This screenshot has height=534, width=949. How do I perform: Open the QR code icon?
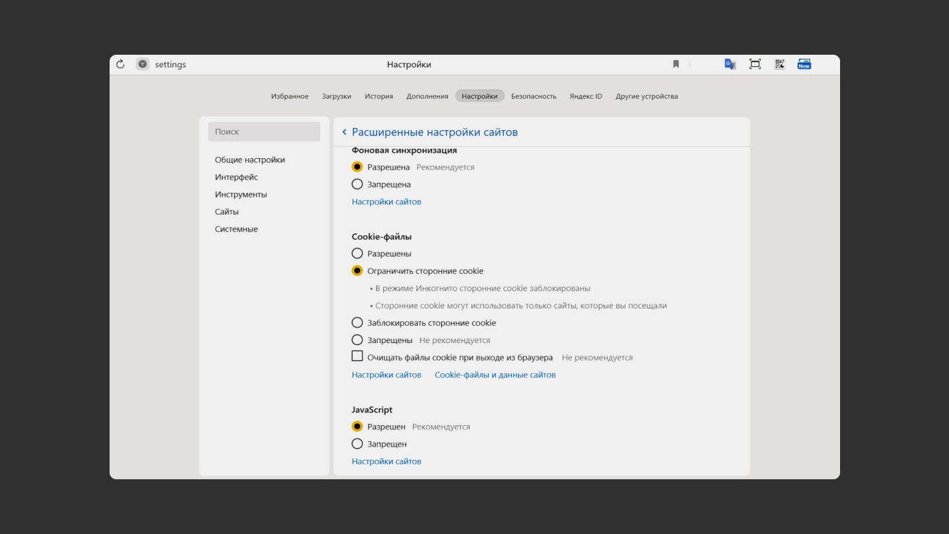779,64
